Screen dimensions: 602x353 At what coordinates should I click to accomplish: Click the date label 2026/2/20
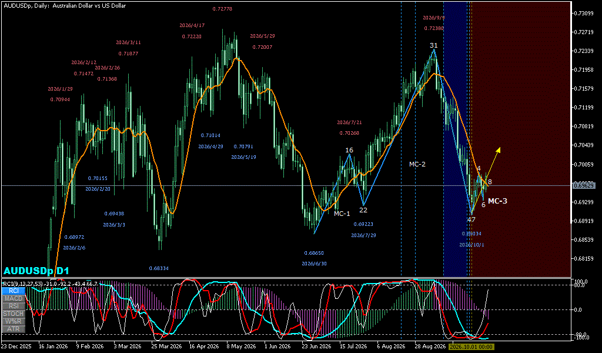98,189
